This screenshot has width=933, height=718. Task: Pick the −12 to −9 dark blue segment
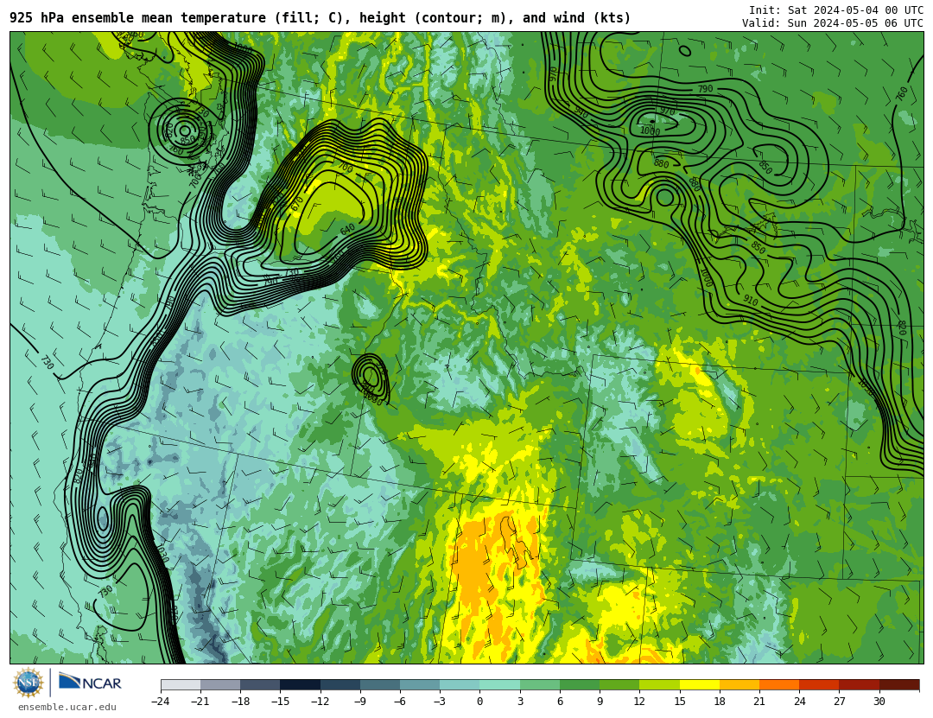click(x=340, y=684)
